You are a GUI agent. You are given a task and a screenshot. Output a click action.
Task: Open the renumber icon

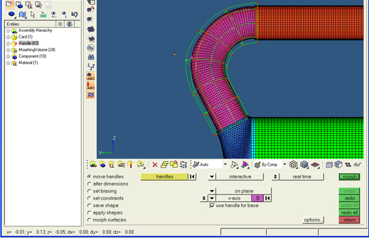[183, 164]
